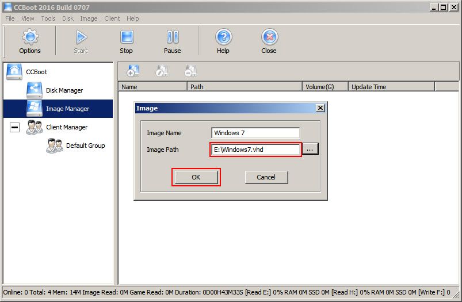Click the Add Image icon

pos(133,71)
